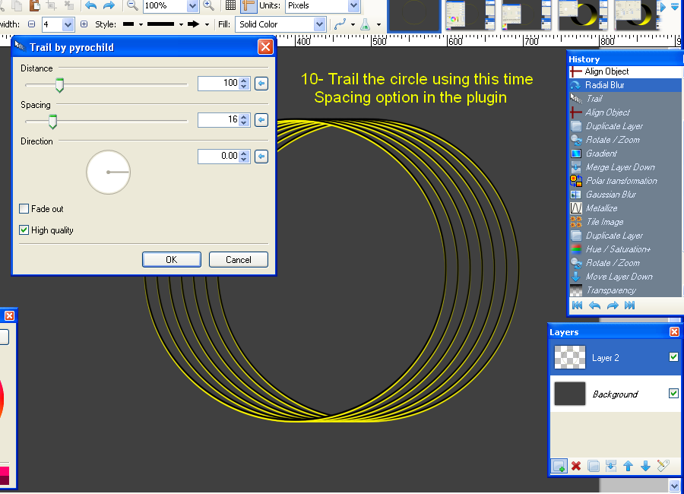Select the Metallize history entry
This screenshot has width=684, height=494.
pos(625,208)
